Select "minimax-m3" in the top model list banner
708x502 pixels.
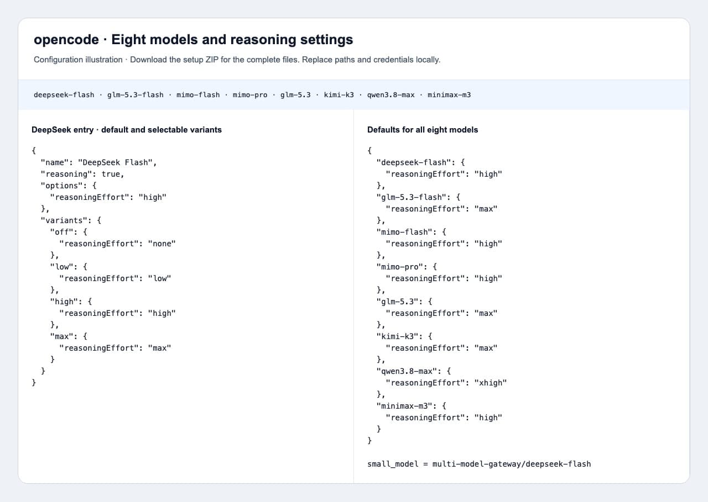pyautogui.click(x=449, y=94)
